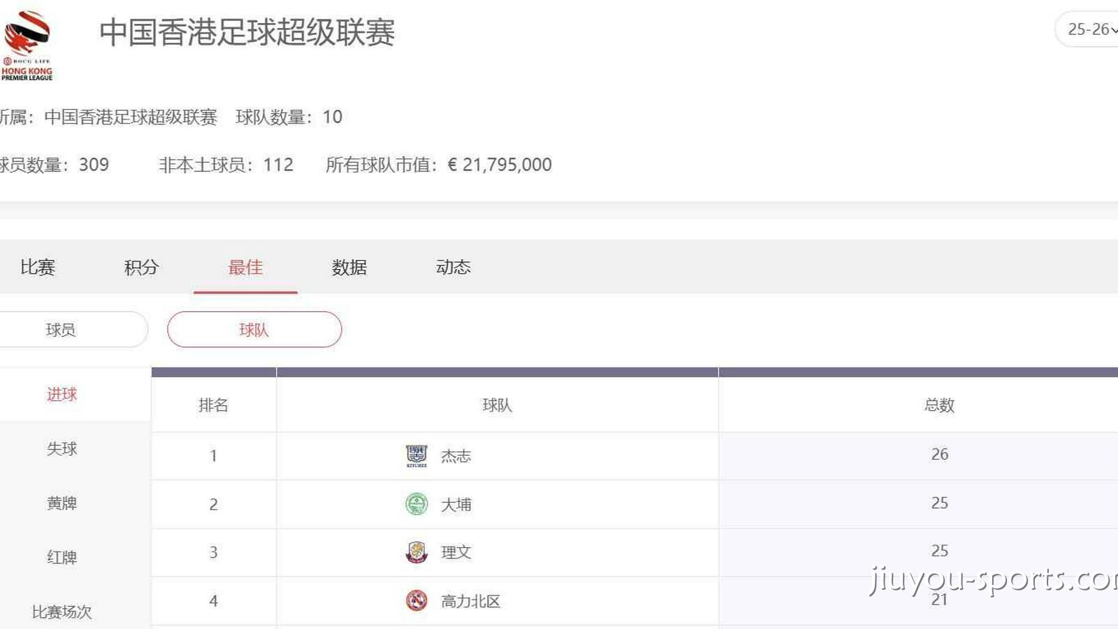
Task: Click the 总数 column header
Action: (939, 405)
